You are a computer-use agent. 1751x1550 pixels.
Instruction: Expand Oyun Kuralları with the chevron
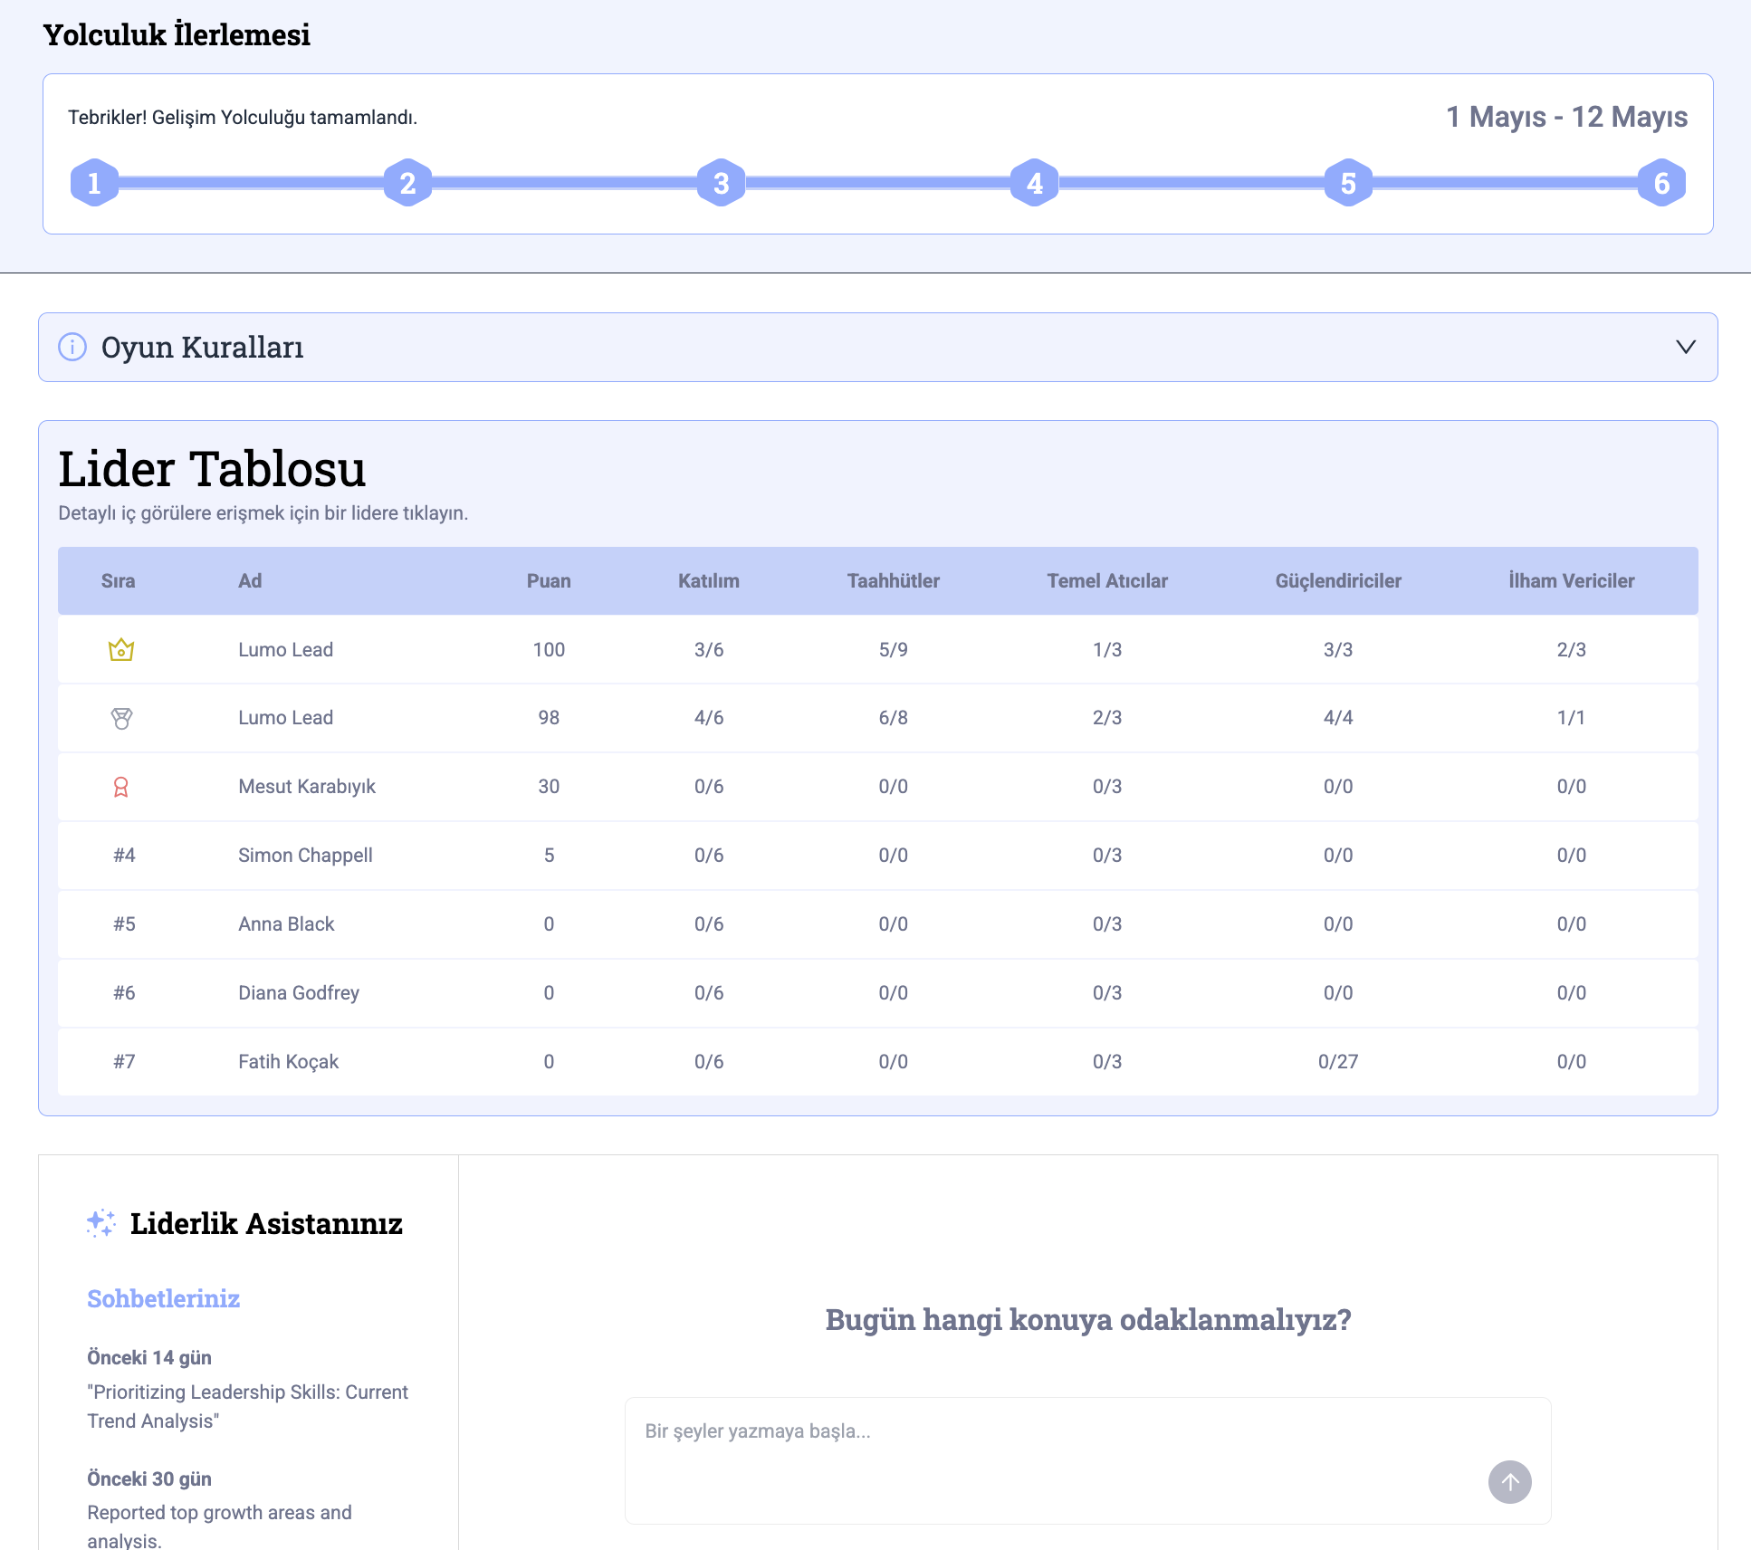(x=1685, y=347)
